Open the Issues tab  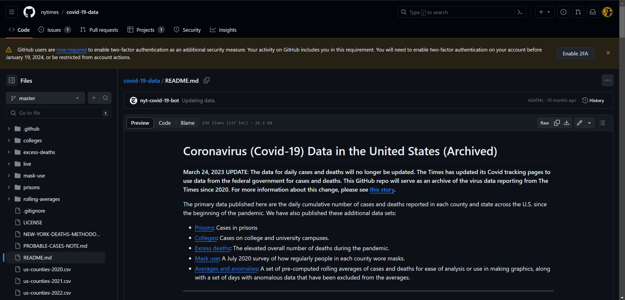click(x=54, y=30)
